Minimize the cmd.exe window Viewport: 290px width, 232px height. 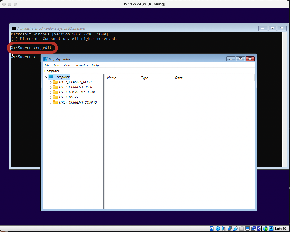click(x=263, y=28)
